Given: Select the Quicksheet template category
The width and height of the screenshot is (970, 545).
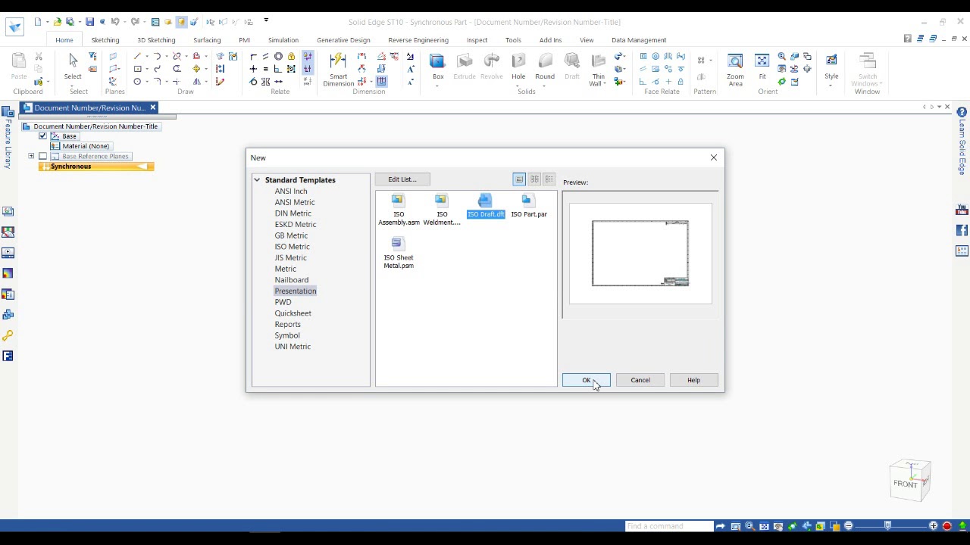Looking at the screenshot, I should click(x=293, y=313).
